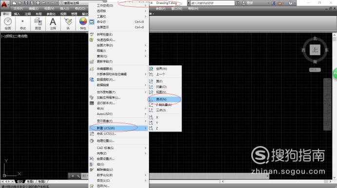The width and height of the screenshot is (337, 188).
Task: Rotate UCS about X axis
Action: (x=165, y=117)
